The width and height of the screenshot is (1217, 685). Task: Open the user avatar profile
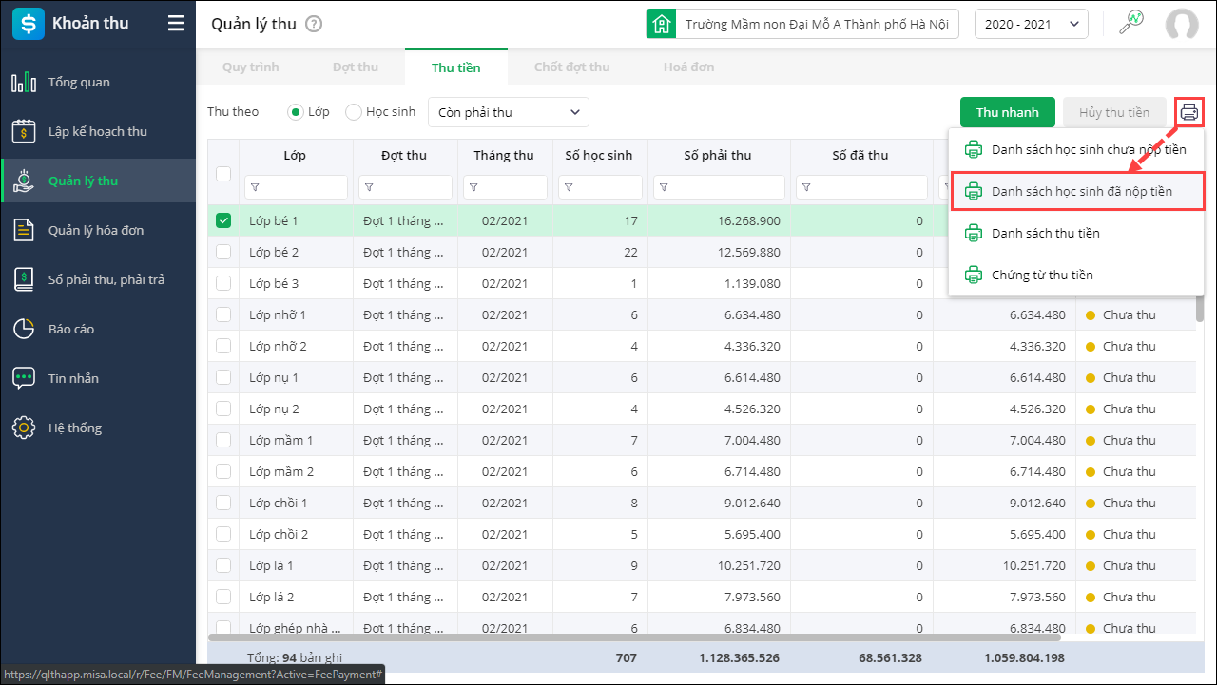pyautogui.click(x=1182, y=25)
